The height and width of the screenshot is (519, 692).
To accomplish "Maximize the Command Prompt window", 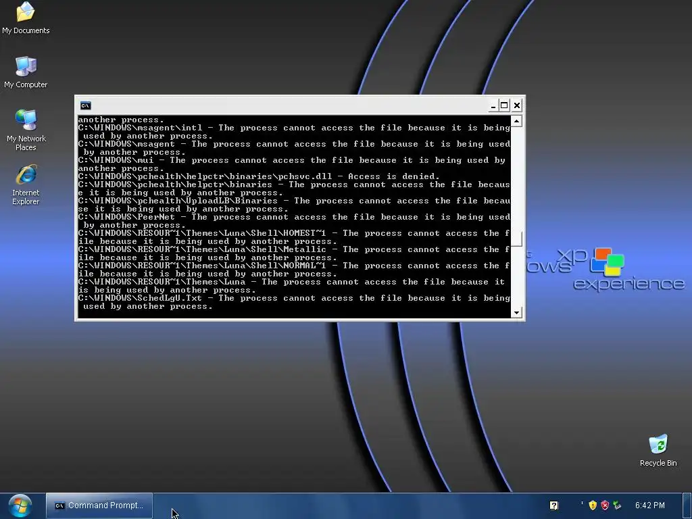I will point(504,105).
